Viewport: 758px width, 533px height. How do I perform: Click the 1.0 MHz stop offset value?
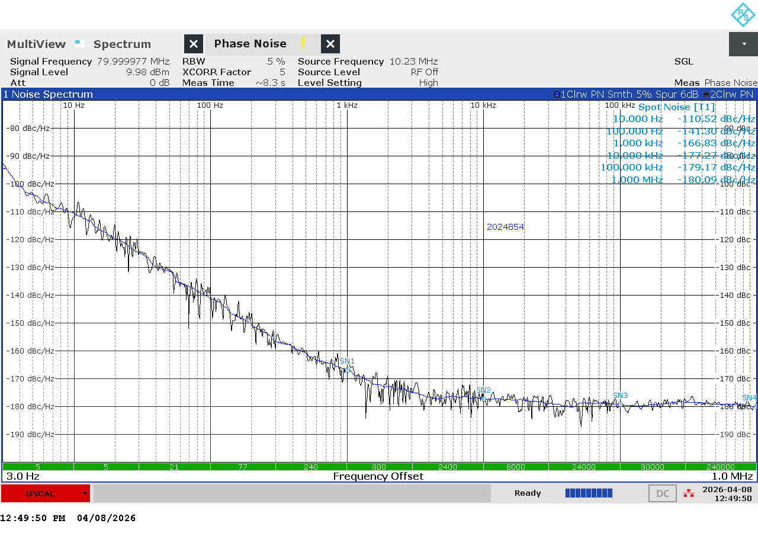[732, 476]
